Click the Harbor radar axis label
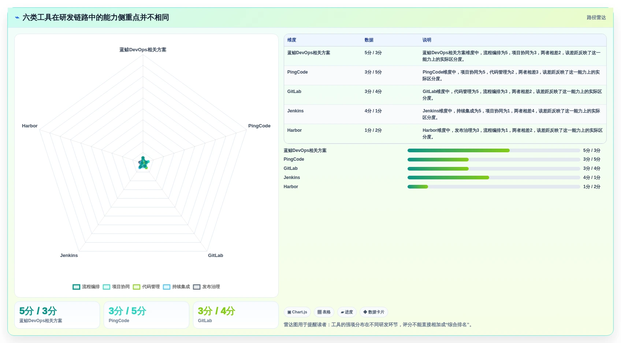Screen dimensions: 621x343 coord(30,126)
